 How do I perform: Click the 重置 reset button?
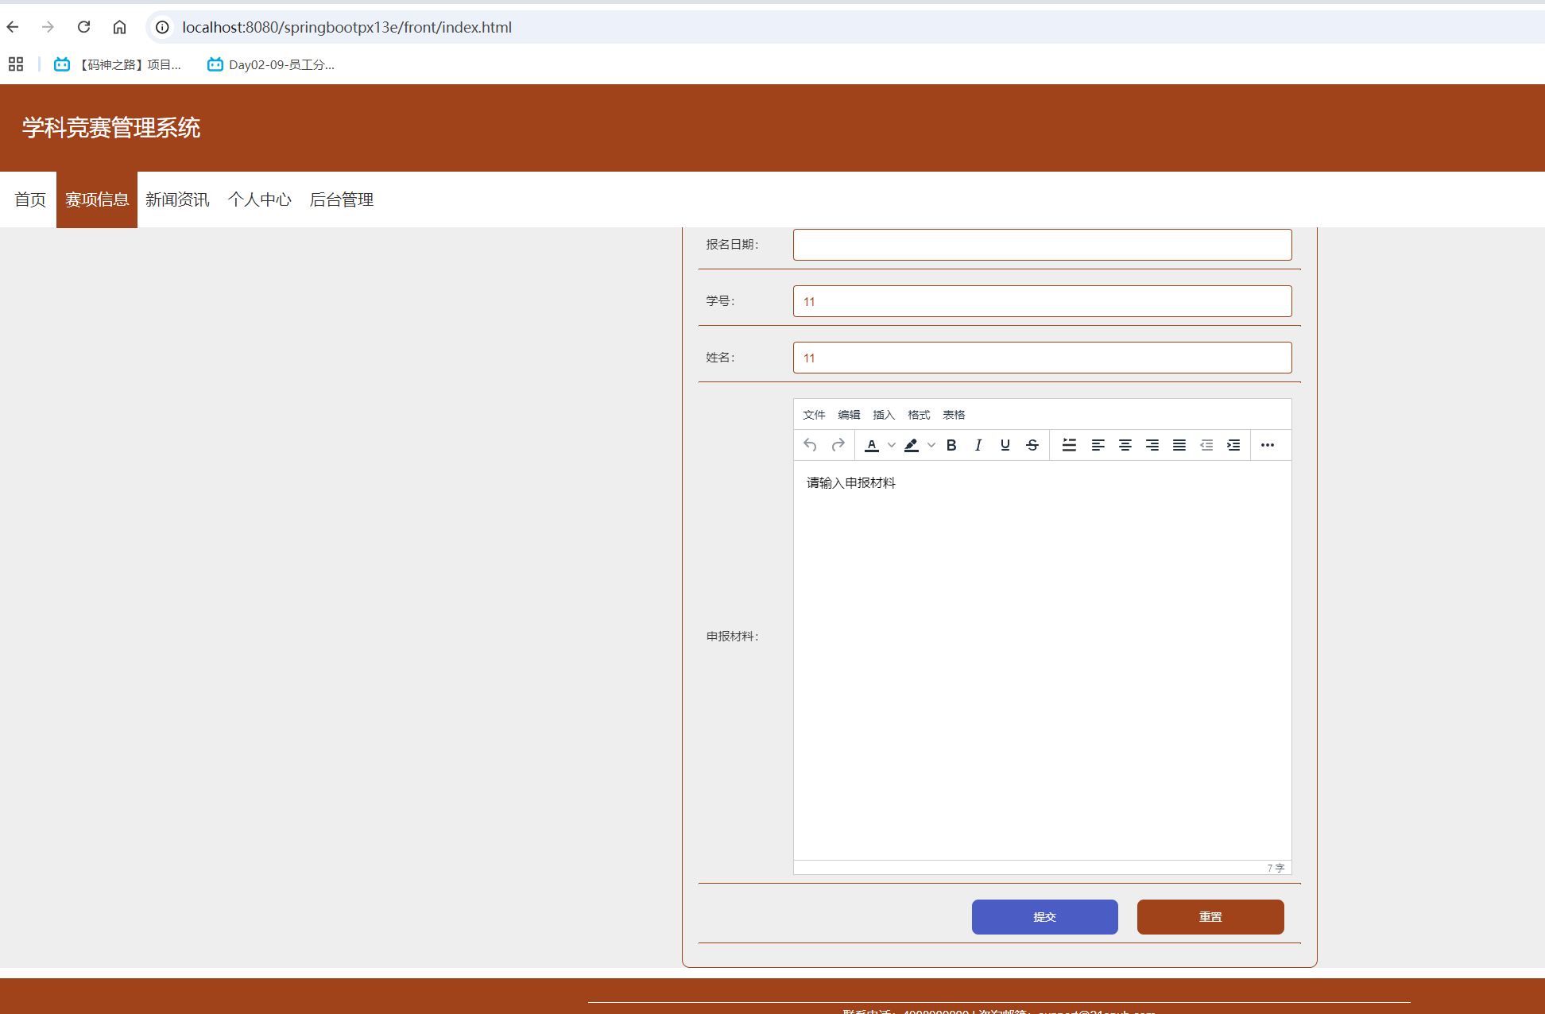tap(1210, 917)
